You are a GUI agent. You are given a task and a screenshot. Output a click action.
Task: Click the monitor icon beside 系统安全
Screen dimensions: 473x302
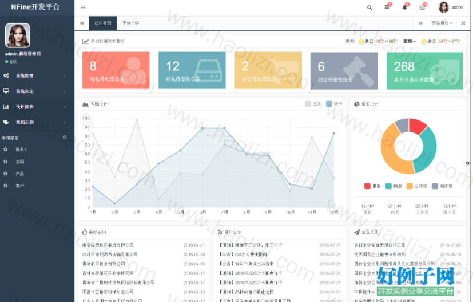6,91
